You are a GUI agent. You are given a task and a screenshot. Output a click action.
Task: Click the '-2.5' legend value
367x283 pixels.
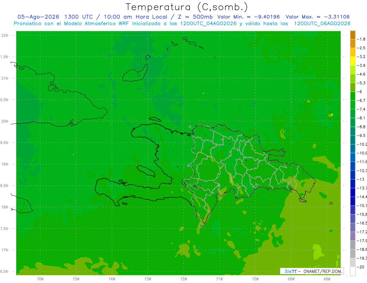[361, 48]
